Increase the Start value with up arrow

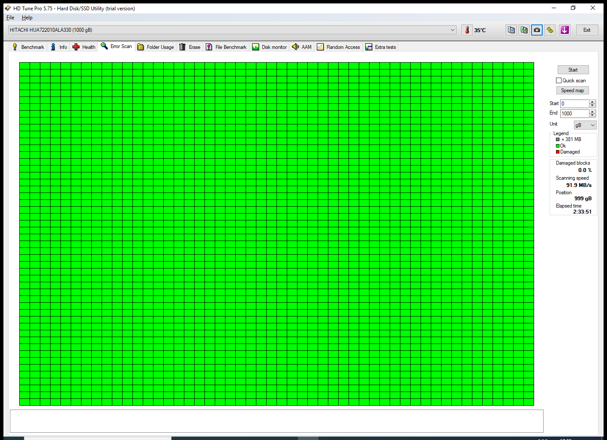pos(592,102)
